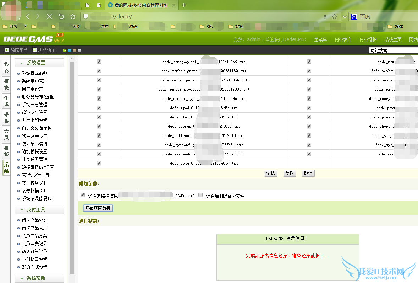Stop page loading with the X icon
Viewport: 418px width, 283px height.
[49, 17]
